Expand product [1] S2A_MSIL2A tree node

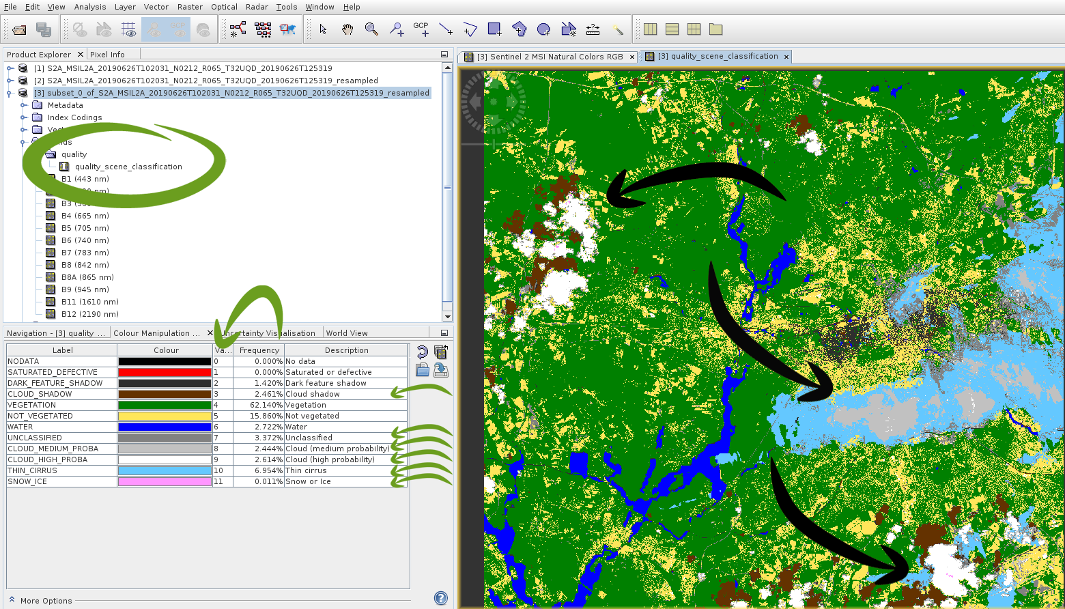pyautogui.click(x=10, y=68)
